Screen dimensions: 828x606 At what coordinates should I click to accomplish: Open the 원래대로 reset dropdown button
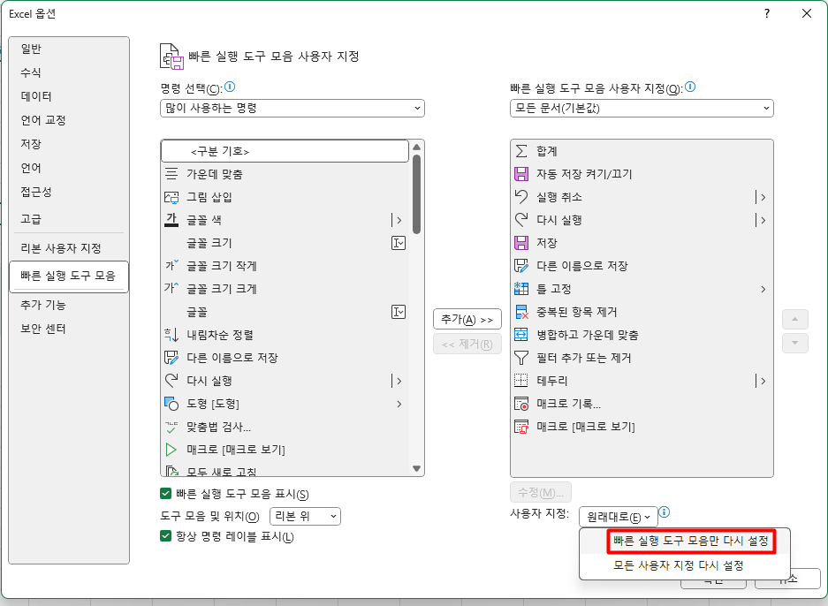[619, 517]
